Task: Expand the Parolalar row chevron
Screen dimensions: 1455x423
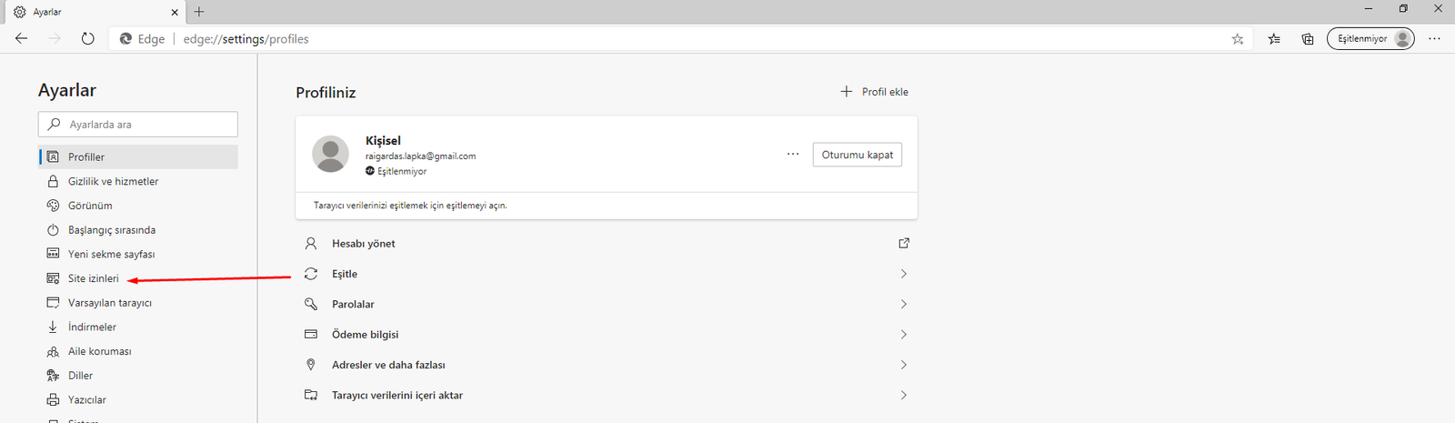Action: 903,304
